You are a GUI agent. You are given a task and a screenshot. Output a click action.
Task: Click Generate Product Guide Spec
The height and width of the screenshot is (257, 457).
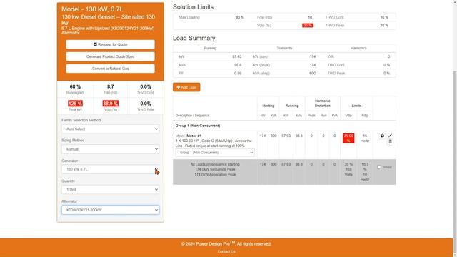(111, 56)
